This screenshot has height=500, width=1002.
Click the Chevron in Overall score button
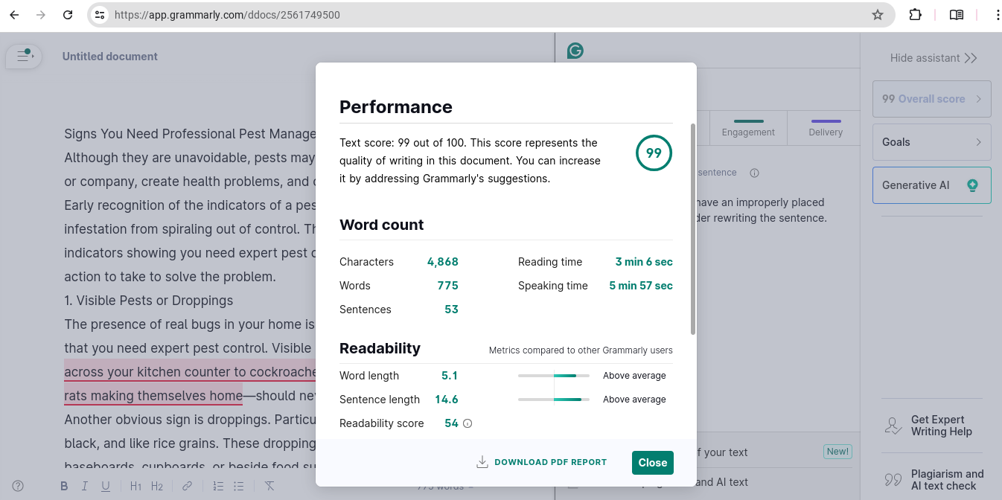978,99
